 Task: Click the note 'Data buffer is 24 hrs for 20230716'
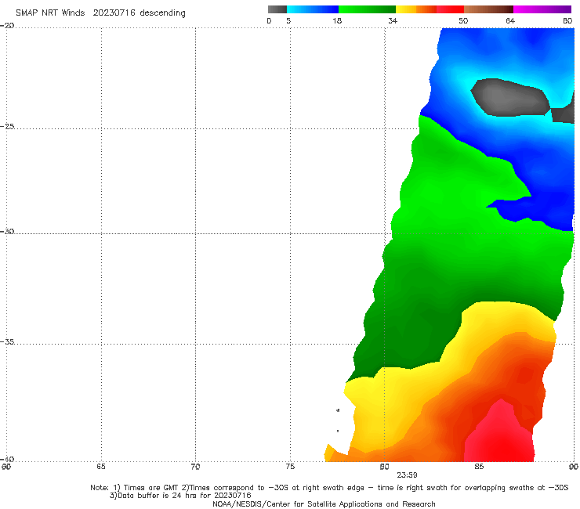click(180, 496)
